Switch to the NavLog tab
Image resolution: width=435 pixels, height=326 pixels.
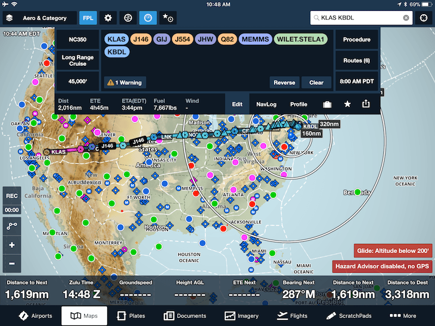265,103
